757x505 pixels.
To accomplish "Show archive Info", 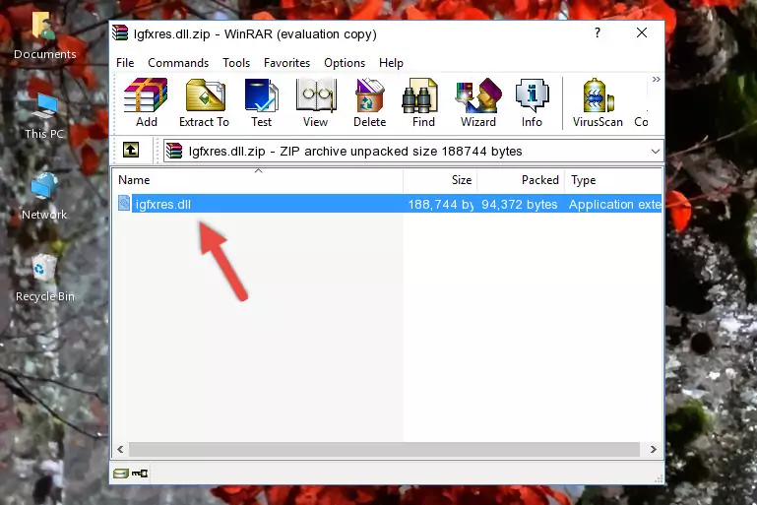I will (x=532, y=102).
